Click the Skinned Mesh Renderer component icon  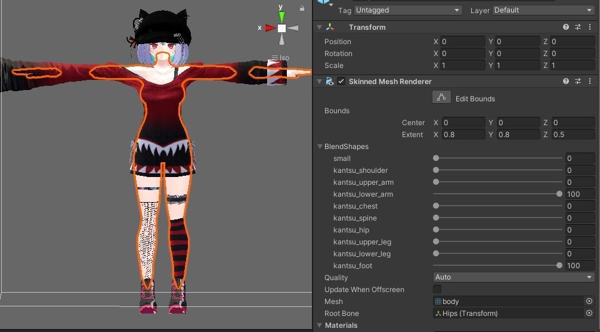pos(329,81)
